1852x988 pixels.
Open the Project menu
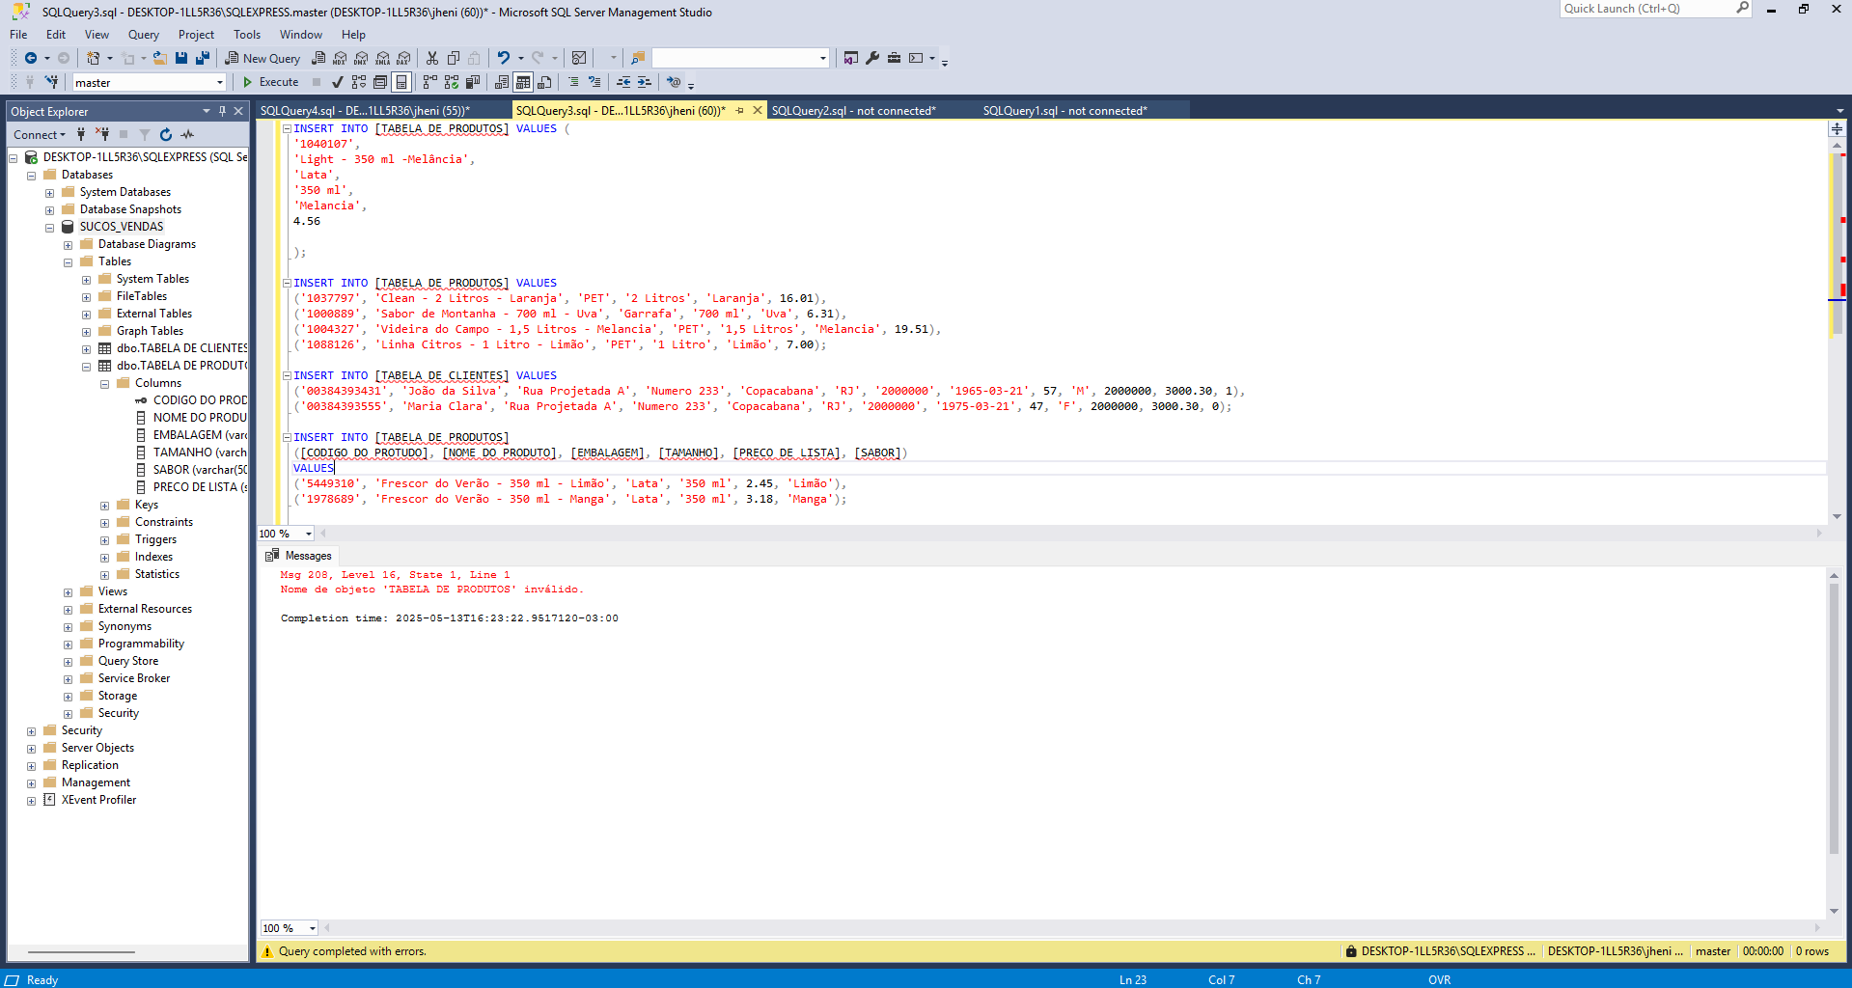click(196, 35)
